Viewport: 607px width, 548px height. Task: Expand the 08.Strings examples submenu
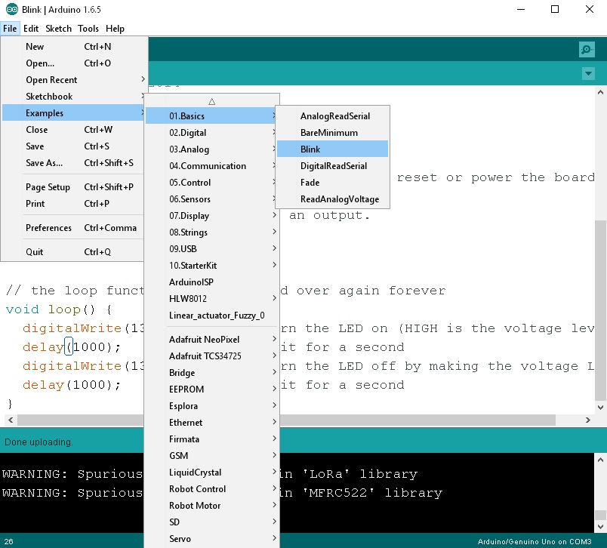(211, 232)
